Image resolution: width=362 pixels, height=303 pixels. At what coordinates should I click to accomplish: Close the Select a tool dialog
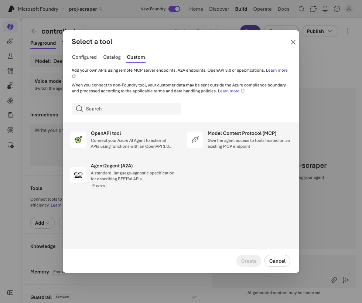click(x=293, y=42)
